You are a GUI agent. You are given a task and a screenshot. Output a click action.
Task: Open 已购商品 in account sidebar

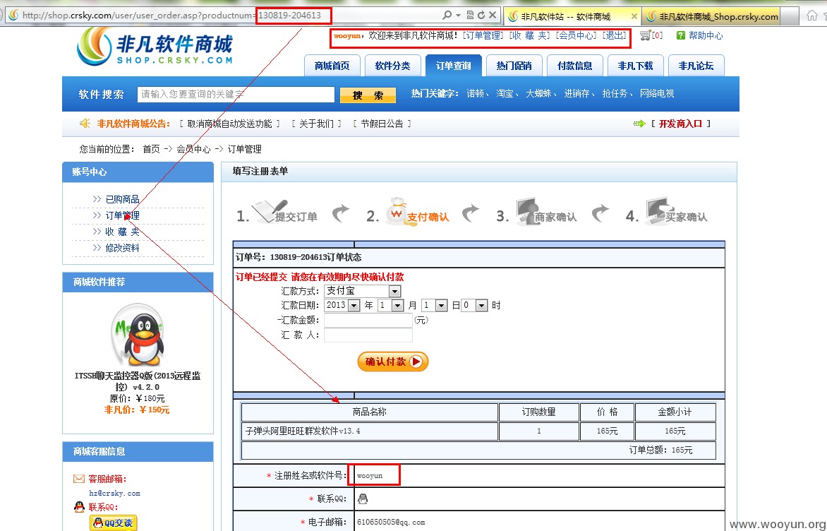click(x=122, y=199)
